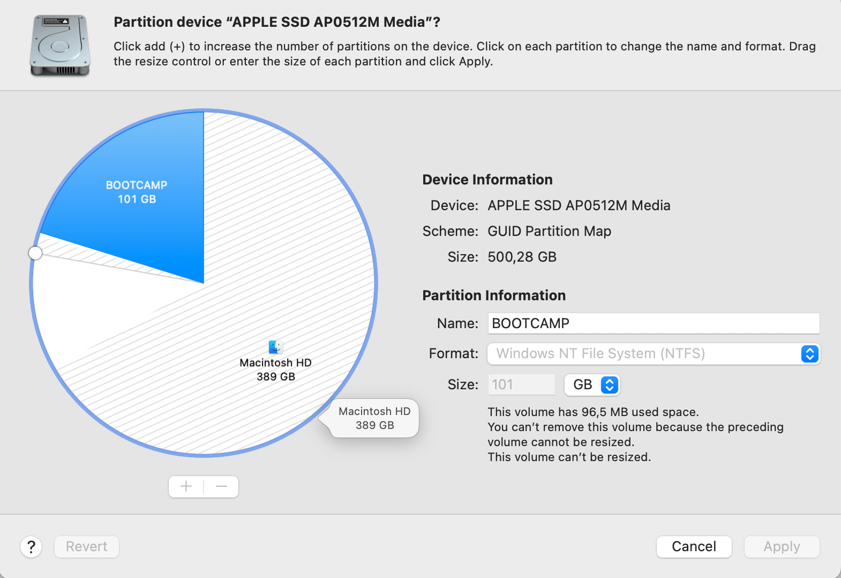Click the 'This volume has 96,5 MB used space.' text
Viewport: 841px width, 578px height.
593,412
